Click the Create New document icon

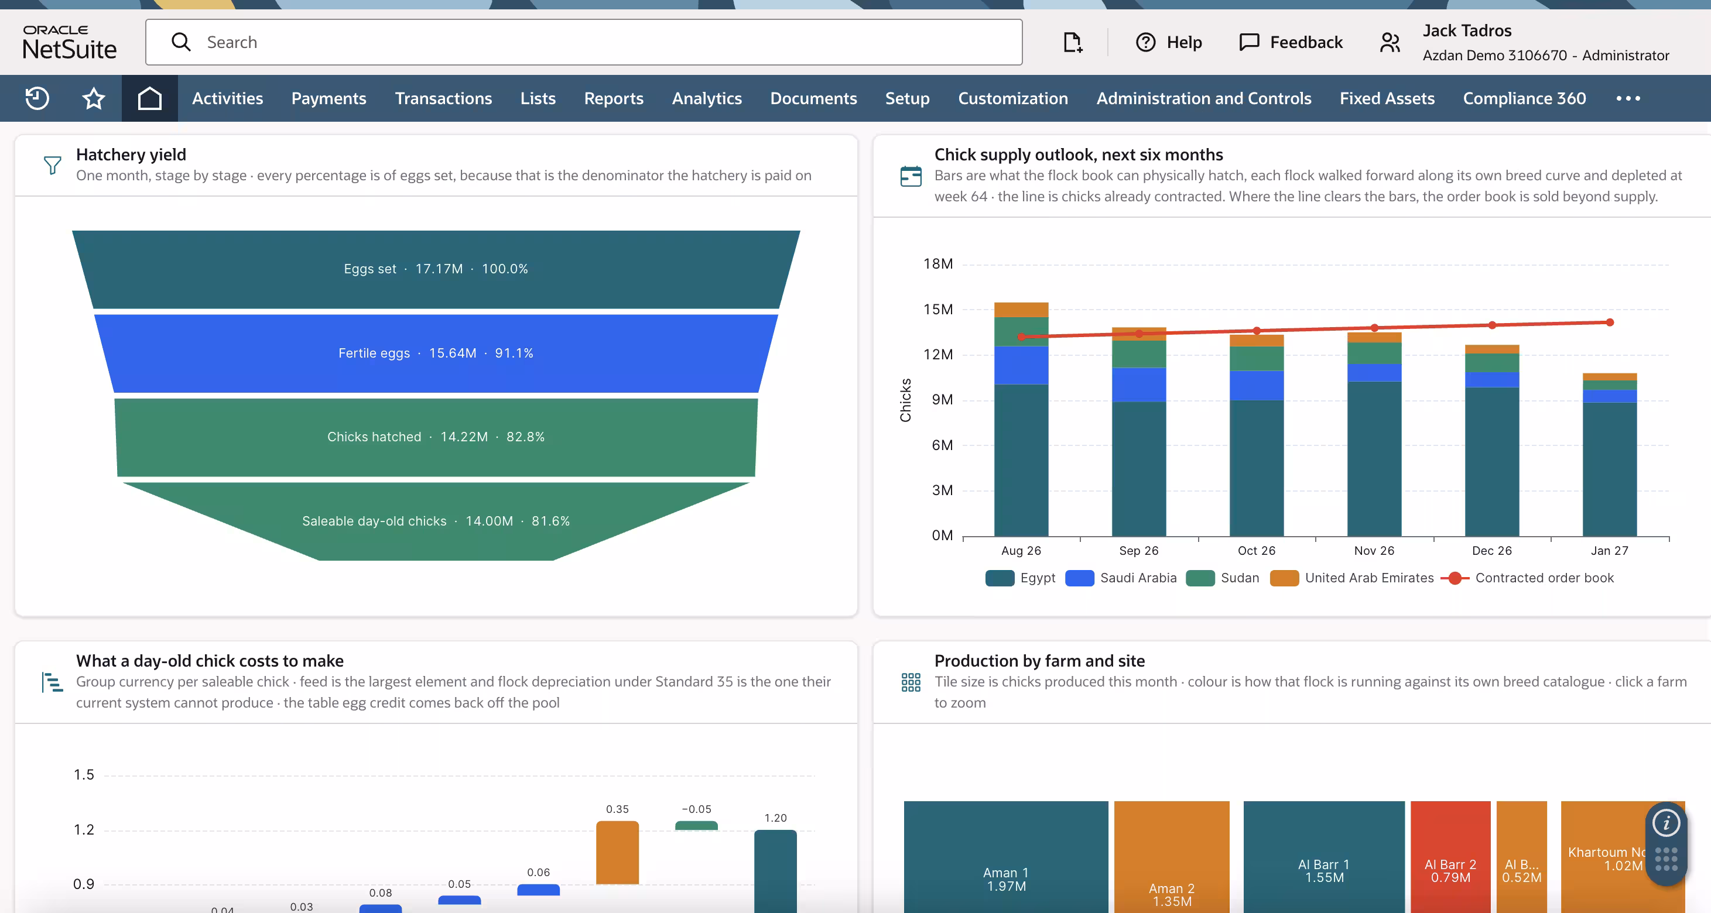click(x=1072, y=43)
